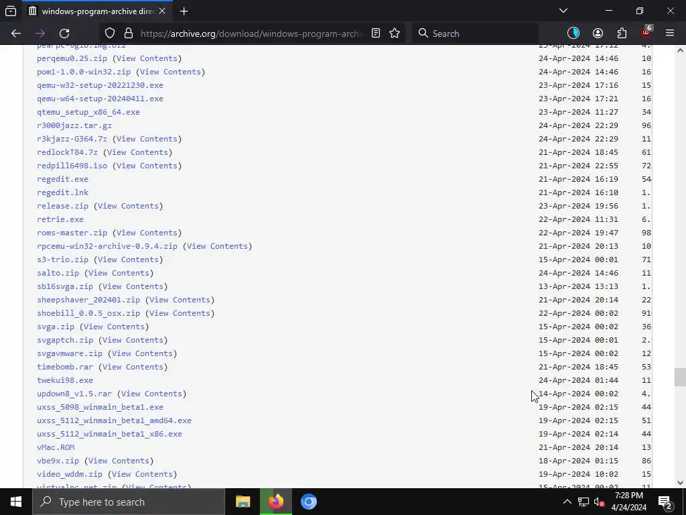Open Firefox account profile icon
686x515 pixels.
point(598,34)
